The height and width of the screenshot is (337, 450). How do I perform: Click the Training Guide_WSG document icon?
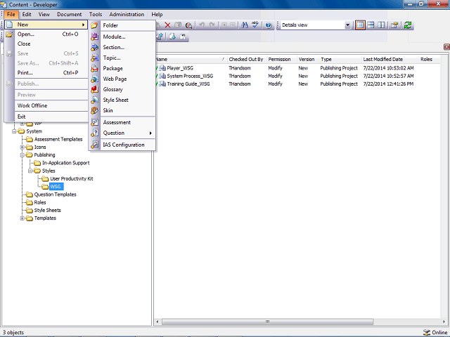pyautogui.click(x=162, y=84)
